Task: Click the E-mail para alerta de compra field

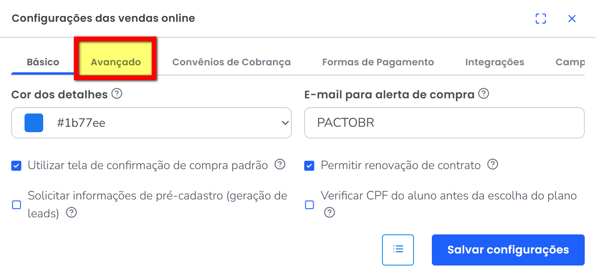Action: [444, 123]
